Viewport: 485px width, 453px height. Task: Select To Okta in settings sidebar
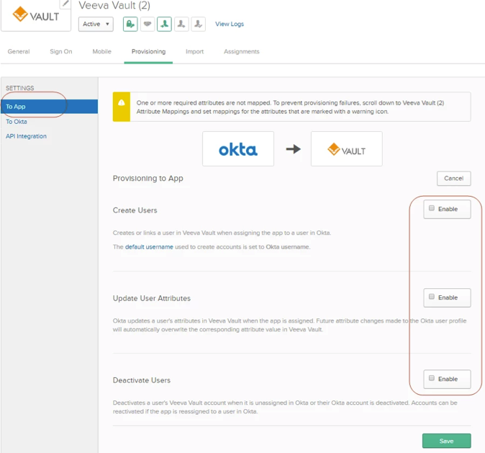(17, 122)
